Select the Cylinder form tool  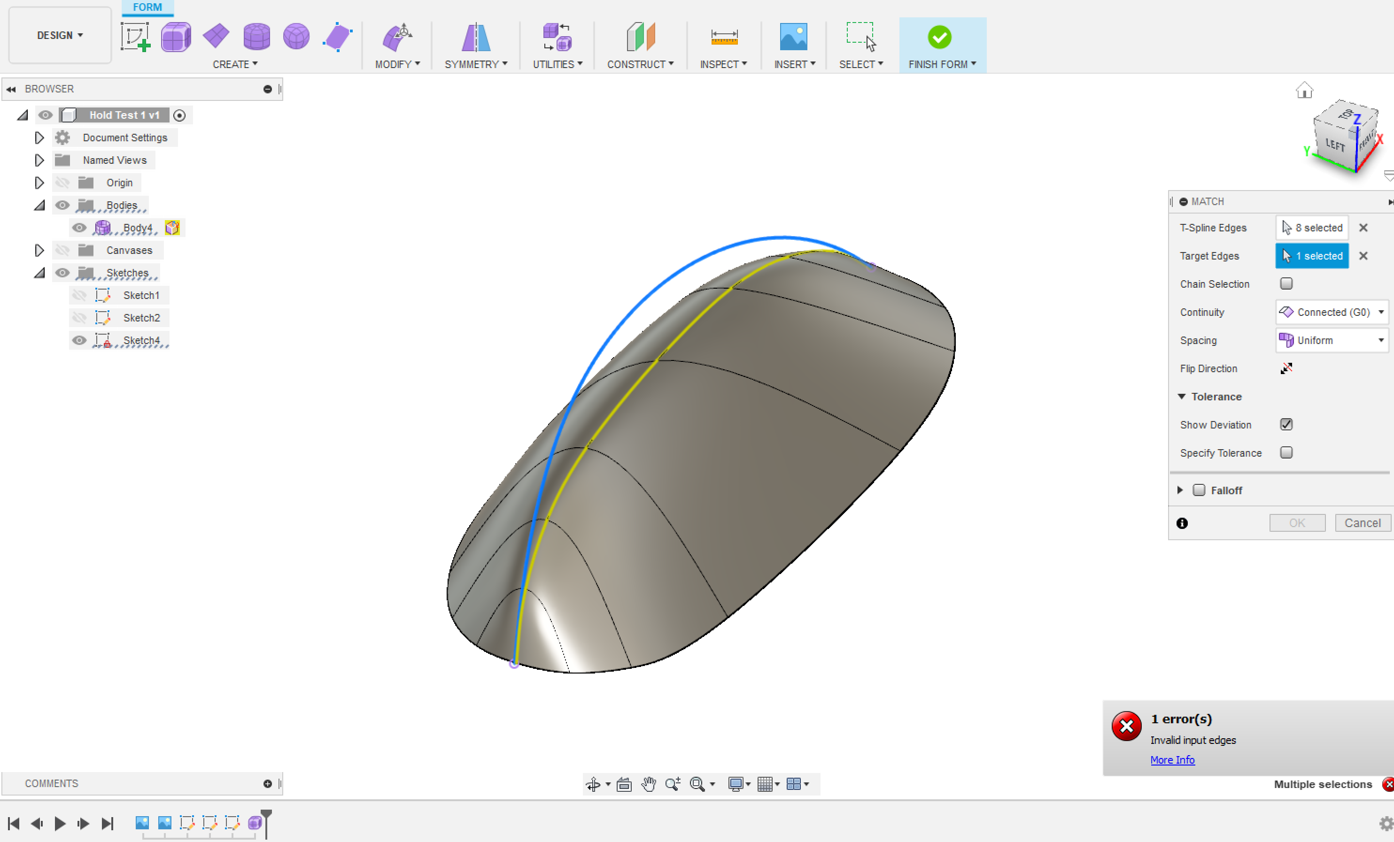tap(256, 38)
